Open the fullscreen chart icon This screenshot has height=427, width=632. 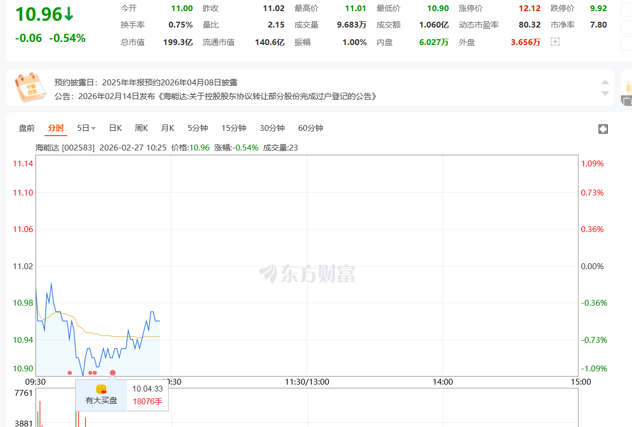[x=603, y=129]
